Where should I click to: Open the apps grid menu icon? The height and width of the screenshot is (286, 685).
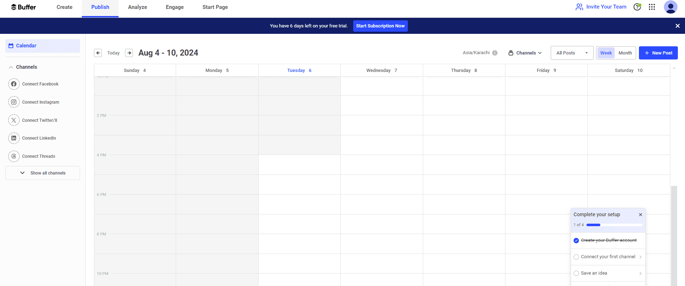point(652,7)
